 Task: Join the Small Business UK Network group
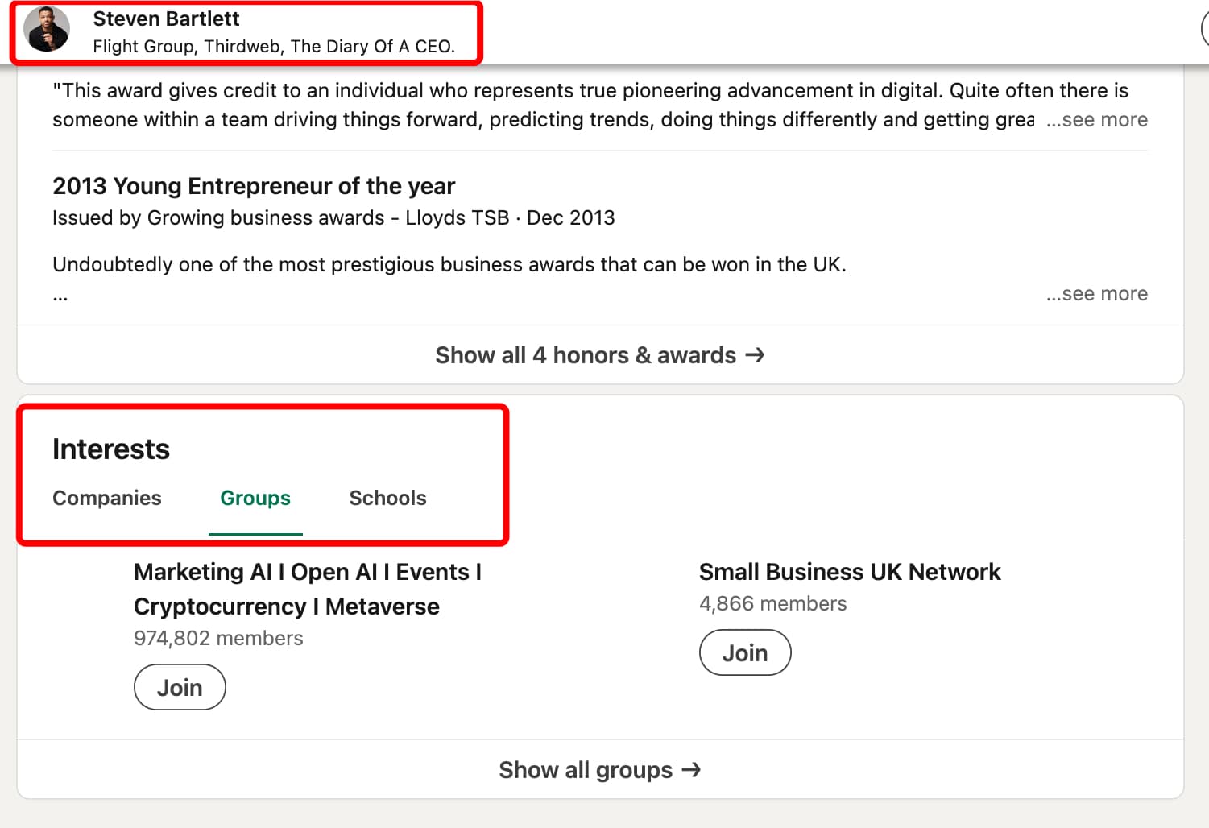point(744,652)
